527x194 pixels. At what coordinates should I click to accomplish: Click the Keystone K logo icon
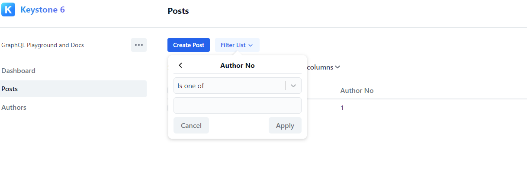[x=8, y=10]
